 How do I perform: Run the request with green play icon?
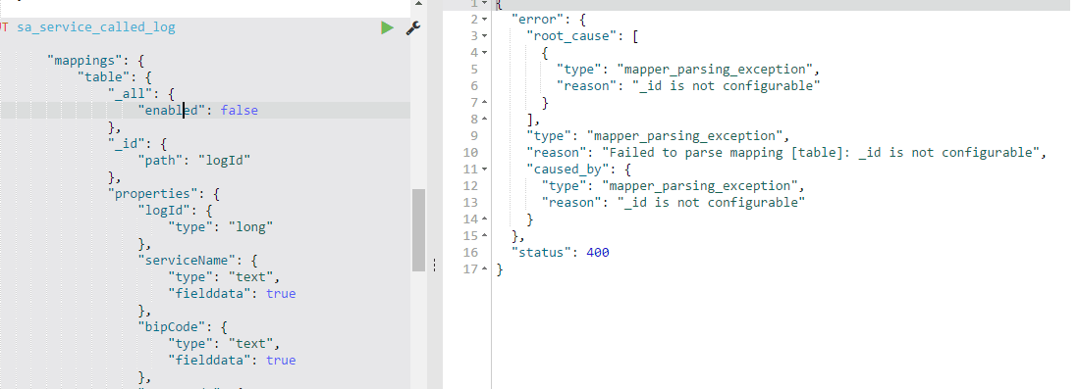(x=388, y=27)
